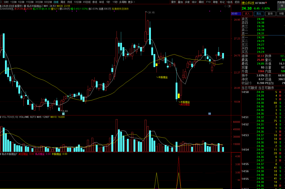Toggle 复权 price adjustment

(x=173, y=2)
